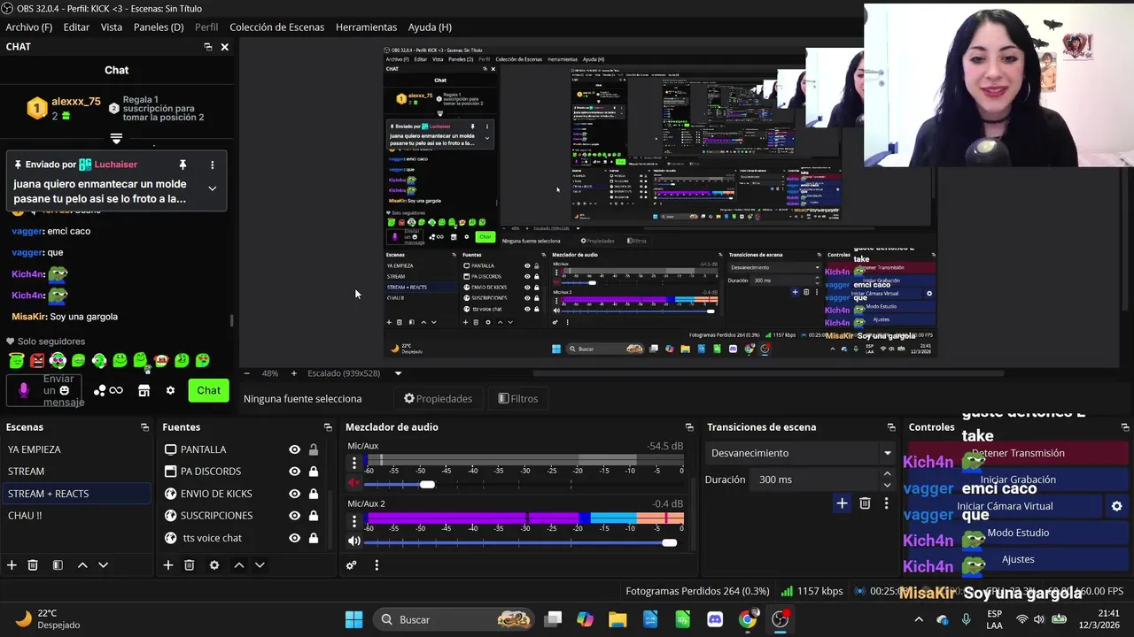The height and width of the screenshot is (637, 1134).
Task: Open scene filters icon in Escenas toolbar
Action: point(58,564)
